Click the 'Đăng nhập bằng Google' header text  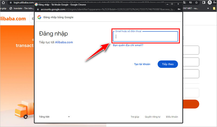58,17
